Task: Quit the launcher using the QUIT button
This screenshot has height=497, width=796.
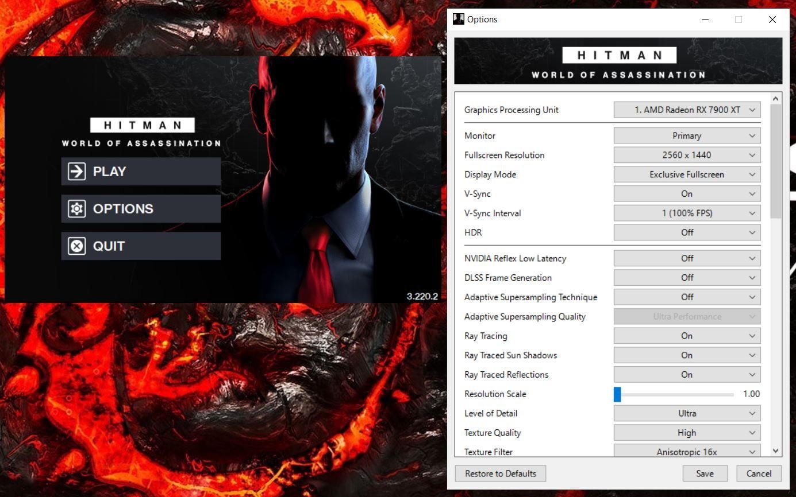Action: [x=141, y=246]
